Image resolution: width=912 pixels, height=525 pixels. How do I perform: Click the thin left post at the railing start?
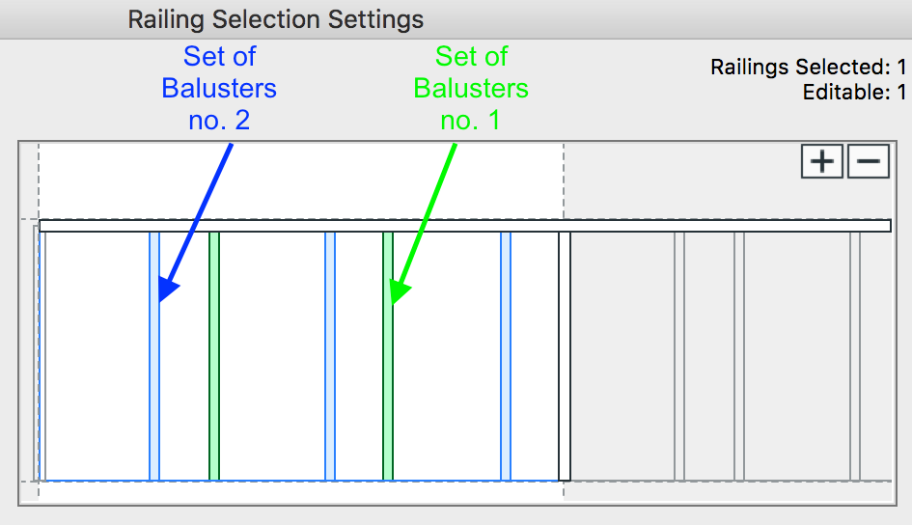(x=41, y=355)
